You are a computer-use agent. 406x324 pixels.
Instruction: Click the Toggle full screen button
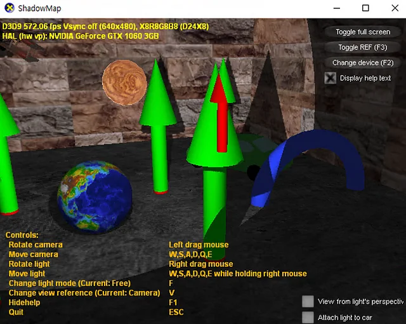pos(363,32)
